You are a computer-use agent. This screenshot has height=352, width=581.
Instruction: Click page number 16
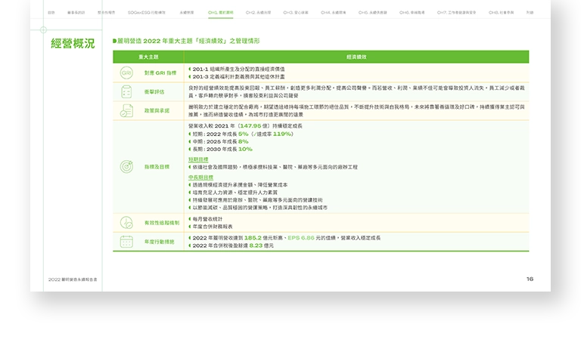[530, 279]
